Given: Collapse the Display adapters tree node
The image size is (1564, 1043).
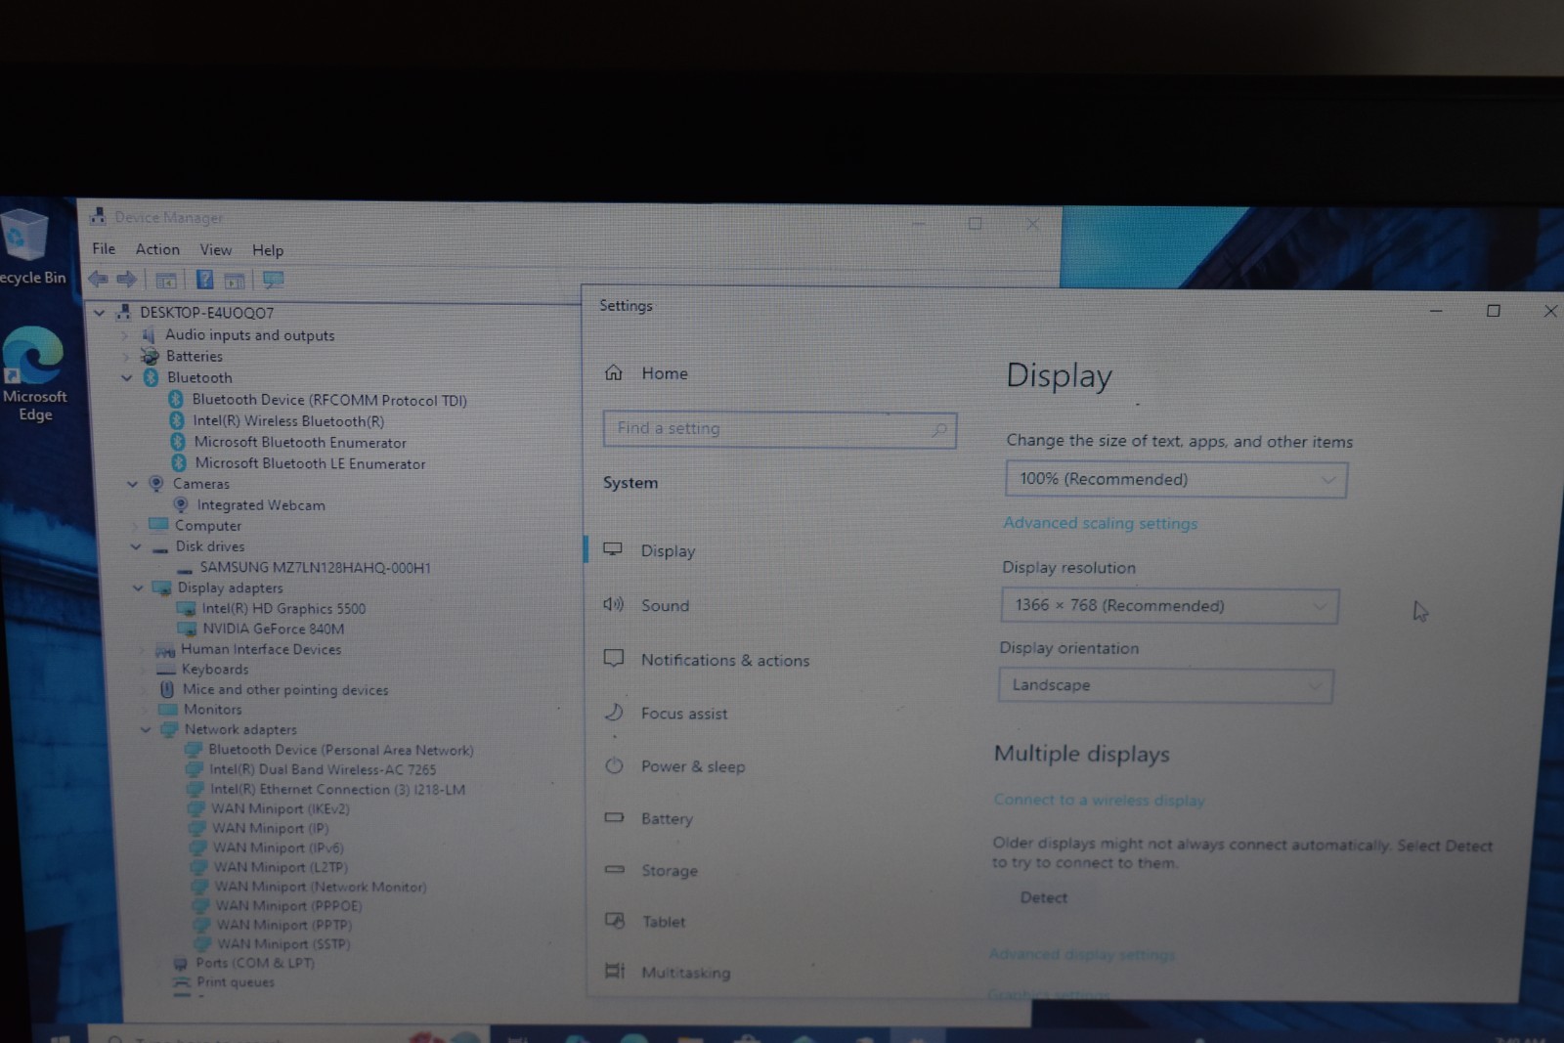Looking at the screenshot, I should pyautogui.click(x=138, y=587).
